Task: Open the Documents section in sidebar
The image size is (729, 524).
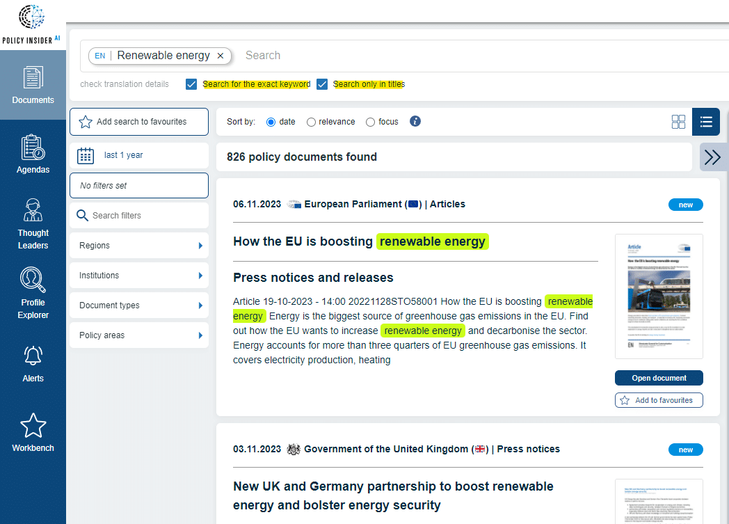Action: click(x=33, y=84)
